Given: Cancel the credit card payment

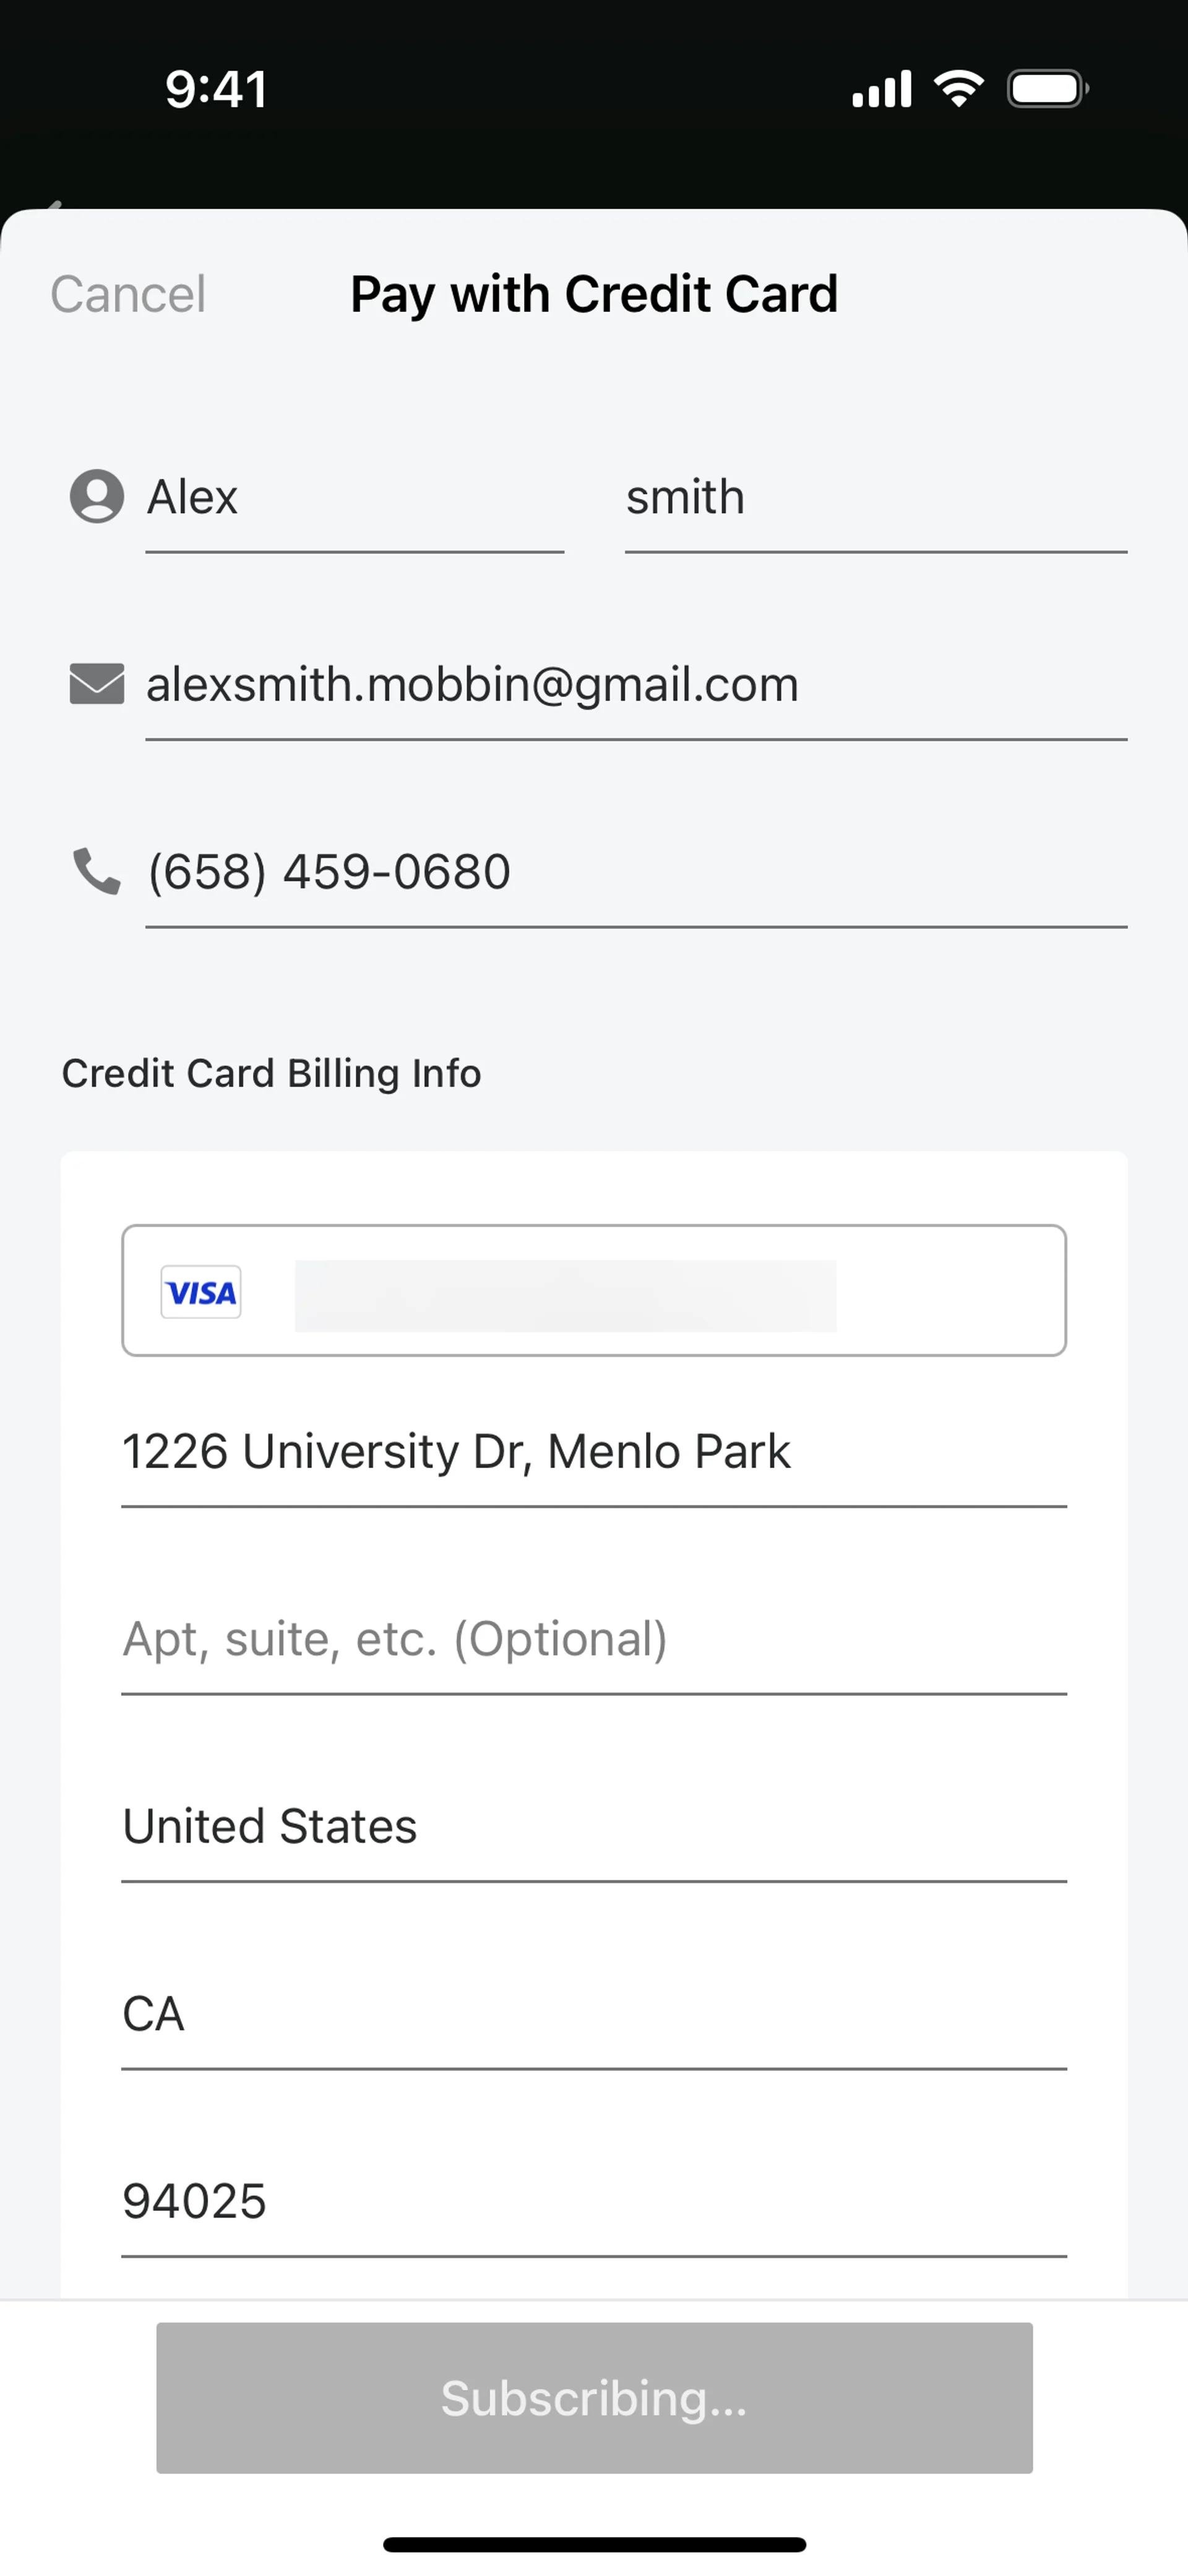Looking at the screenshot, I should pyautogui.click(x=128, y=294).
